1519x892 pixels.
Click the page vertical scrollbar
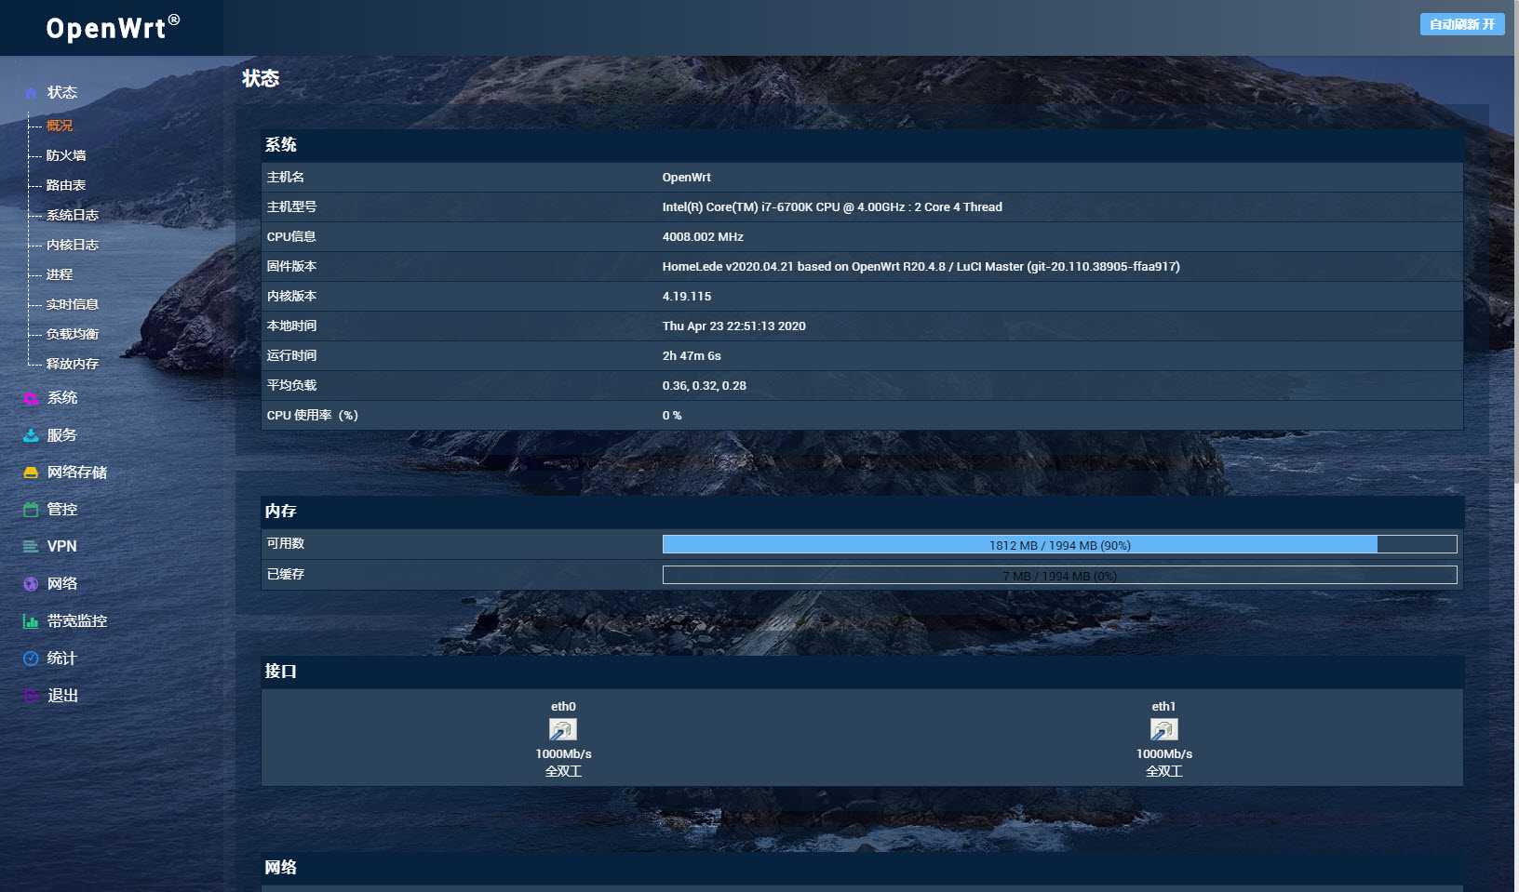point(1516,242)
